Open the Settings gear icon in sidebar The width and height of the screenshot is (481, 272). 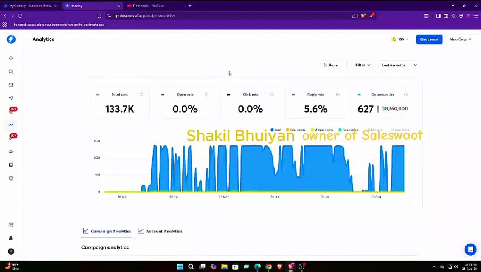click(11, 178)
